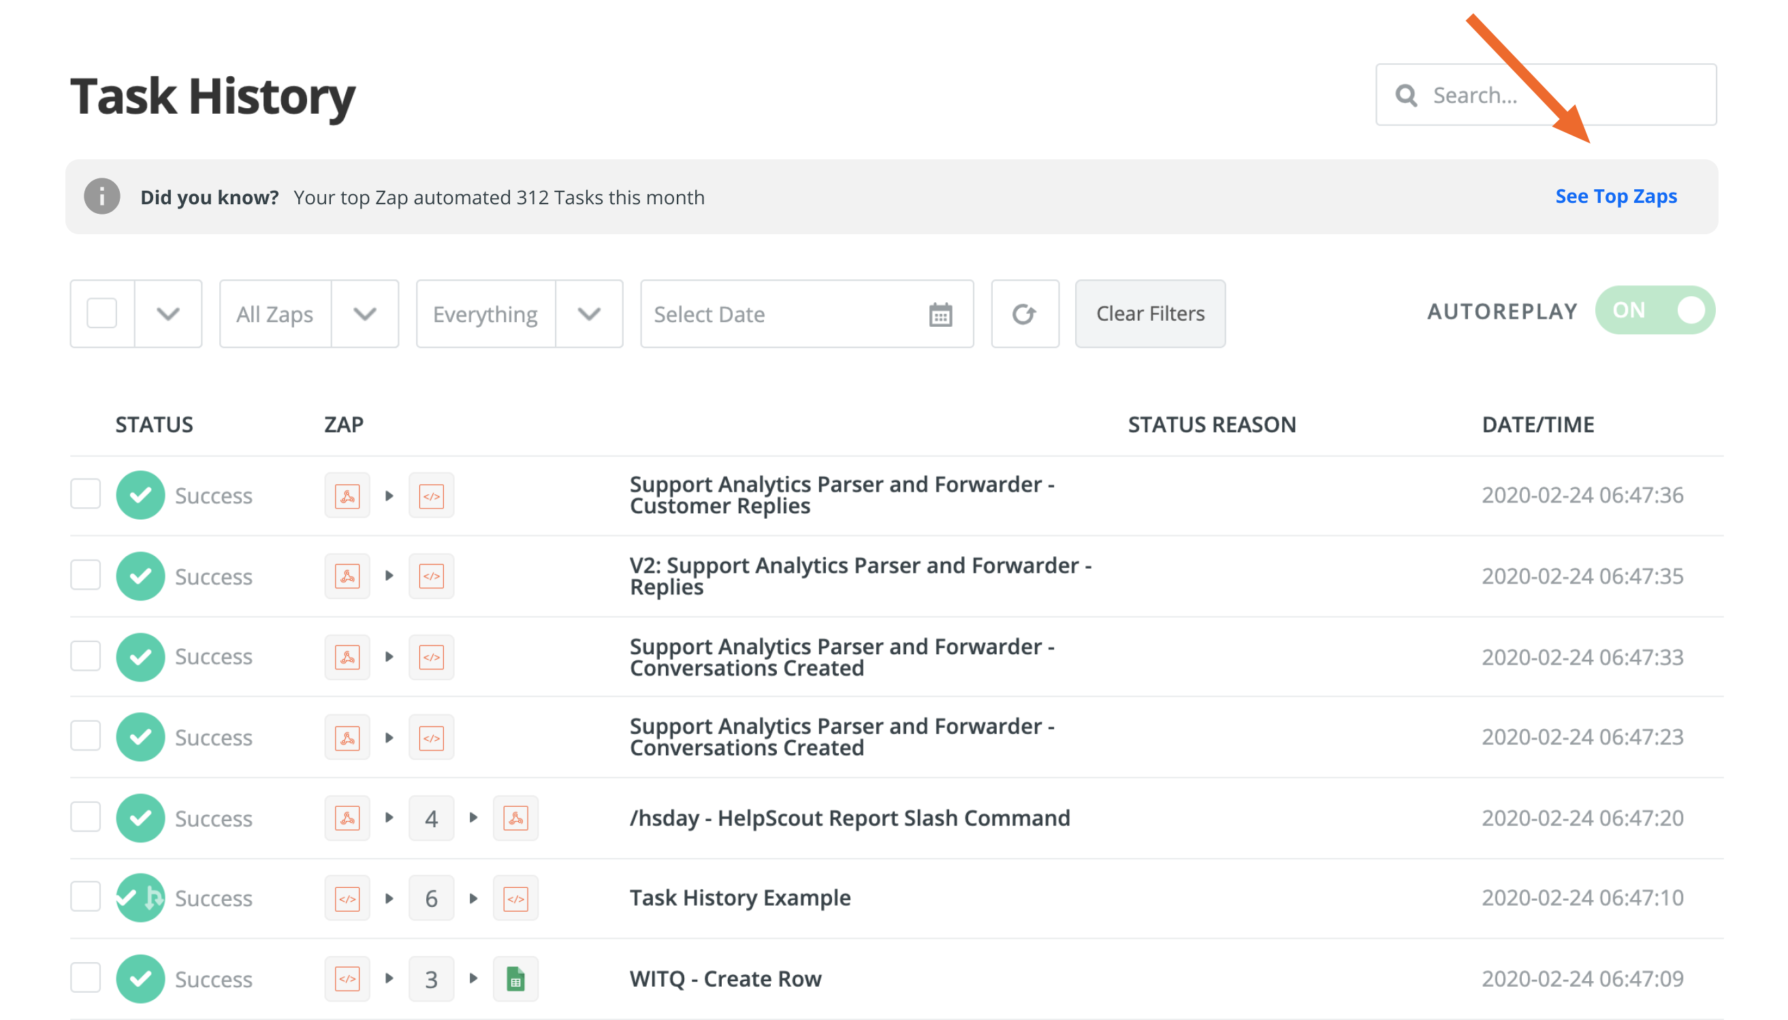Click into the Search field
This screenshot has height=1020, width=1788.
[1545, 95]
